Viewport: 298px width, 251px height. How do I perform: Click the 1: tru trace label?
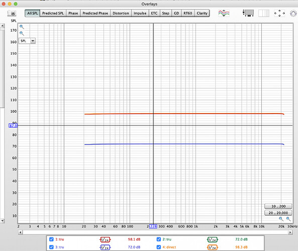[x=60, y=239]
